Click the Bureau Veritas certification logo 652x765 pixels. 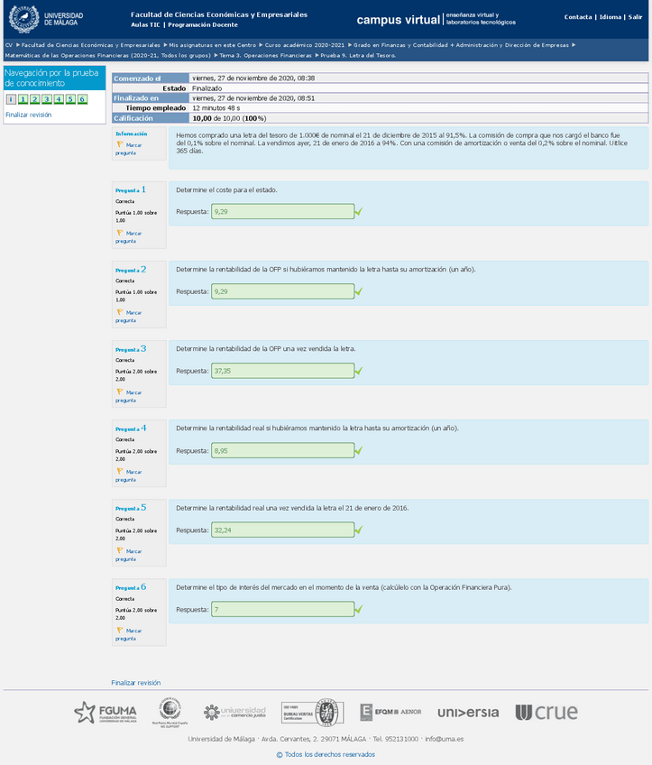click(311, 713)
